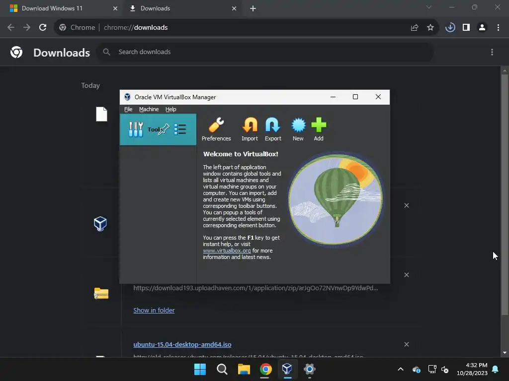This screenshot has width=509, height=381.
Task: Close the Downloads tab in Chrome
Action: pos(234,8)
